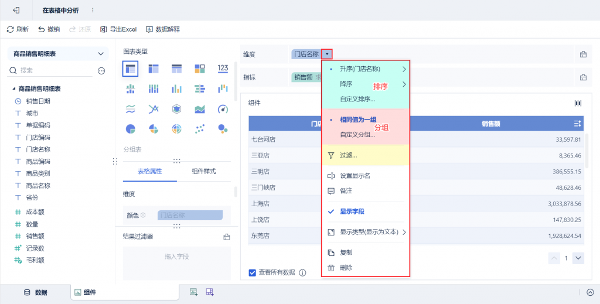Screen dimensions: 600x304
Task: Click the 刷新 refresh button
Action: 18,29
